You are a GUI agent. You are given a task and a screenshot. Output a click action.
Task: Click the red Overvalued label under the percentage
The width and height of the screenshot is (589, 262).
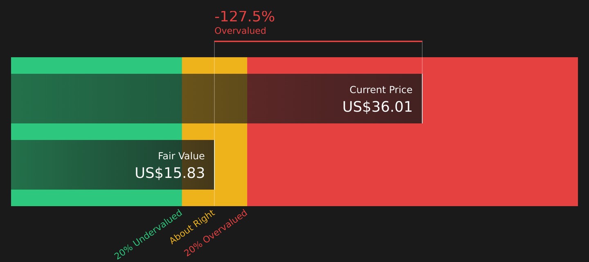[x=240, y=31]
